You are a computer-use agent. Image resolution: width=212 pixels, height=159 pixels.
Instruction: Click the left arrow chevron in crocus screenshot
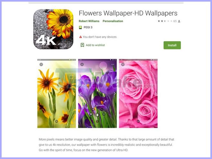[x=81, y=93]
